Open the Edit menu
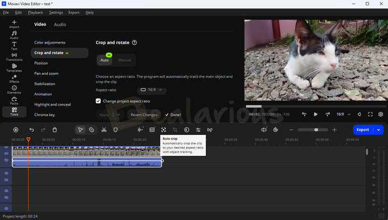Image resolution: width=388 pixels, height=220 pixels. pos(18,12)
